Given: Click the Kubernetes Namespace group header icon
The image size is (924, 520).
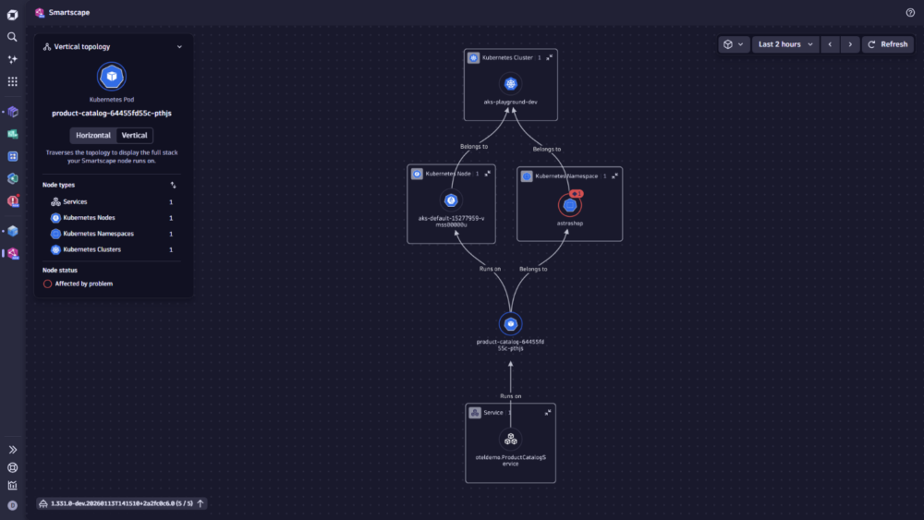Looking at the screenshot, I should pyautogui.click(x=527, y=176).
